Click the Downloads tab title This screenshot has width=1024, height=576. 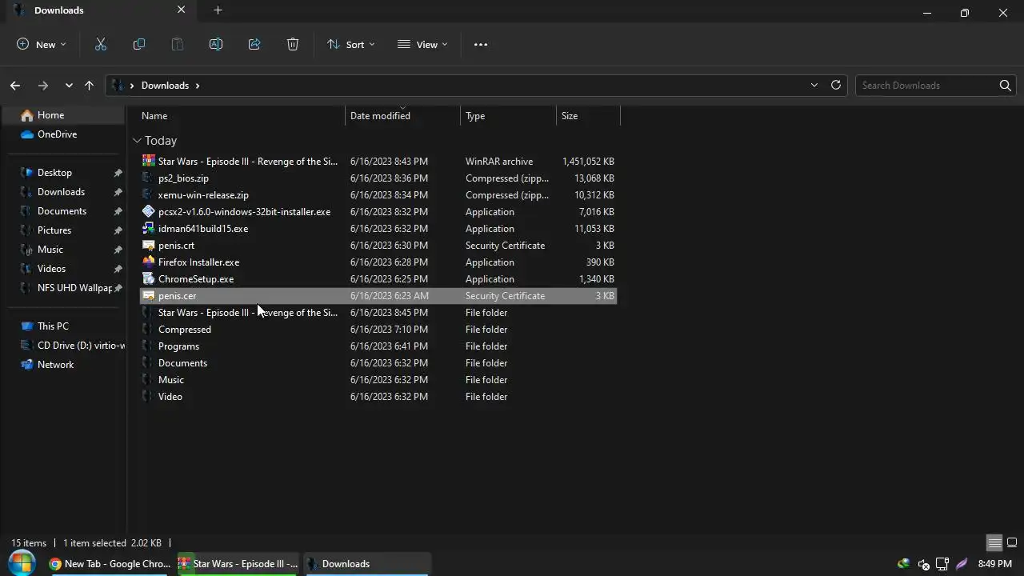tap(58, 10)
